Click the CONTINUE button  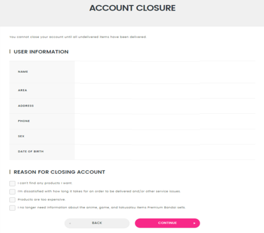[168, 223]
